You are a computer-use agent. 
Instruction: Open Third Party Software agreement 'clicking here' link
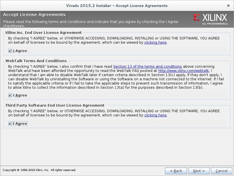[x=155, y=115]
